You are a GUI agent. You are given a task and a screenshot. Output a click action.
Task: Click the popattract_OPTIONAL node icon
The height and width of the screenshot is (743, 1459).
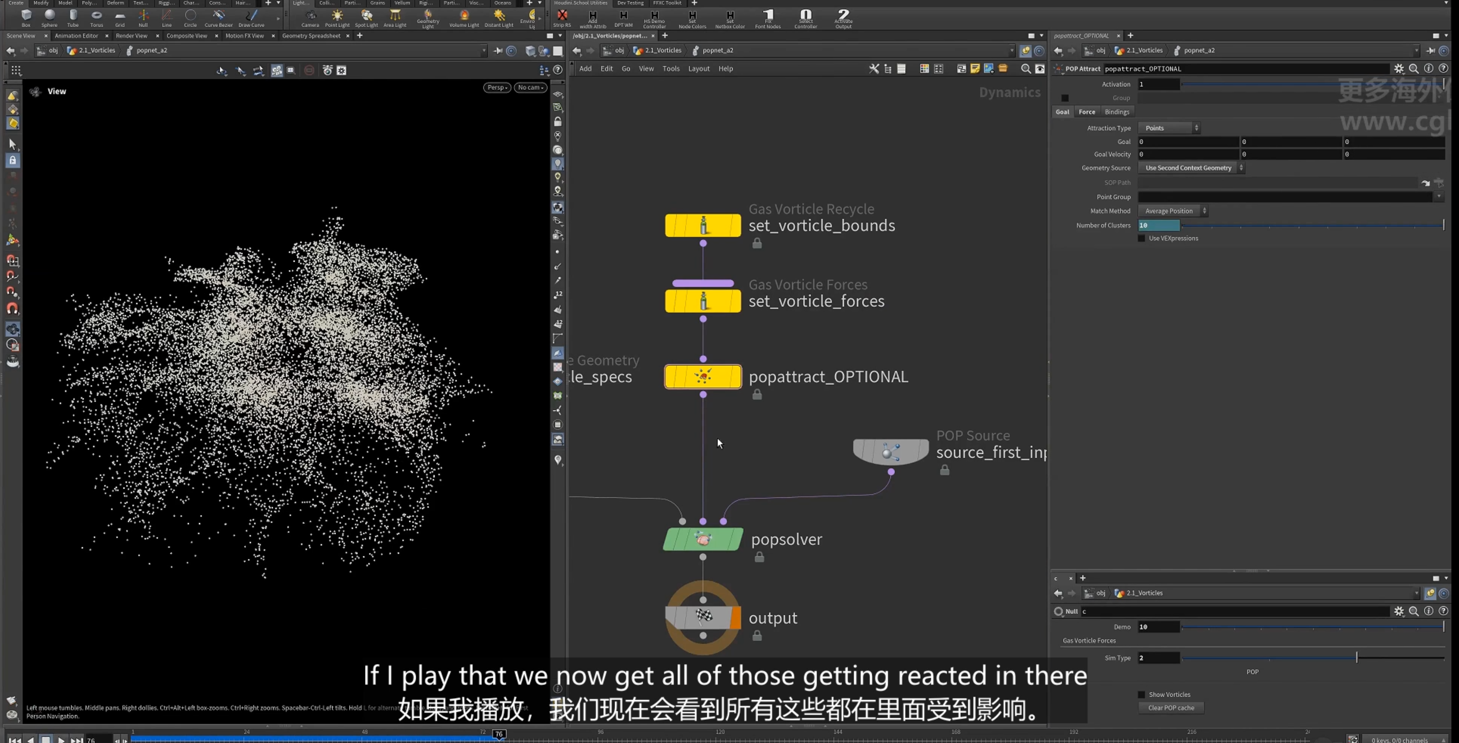click(x=703, y=377)
